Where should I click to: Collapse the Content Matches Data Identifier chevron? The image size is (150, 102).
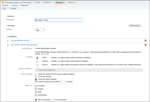8,45
